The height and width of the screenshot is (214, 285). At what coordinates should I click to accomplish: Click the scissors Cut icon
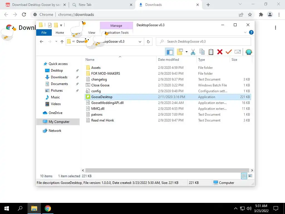(193, 52)
